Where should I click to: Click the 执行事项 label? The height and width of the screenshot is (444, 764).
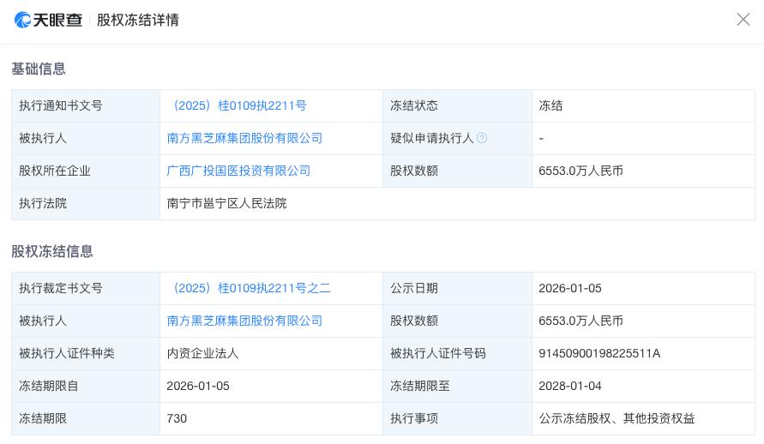click(x=414, y=418)
